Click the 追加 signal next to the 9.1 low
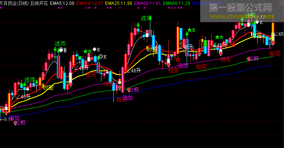Screen dimensions: 284x148 tap(14, 118)
